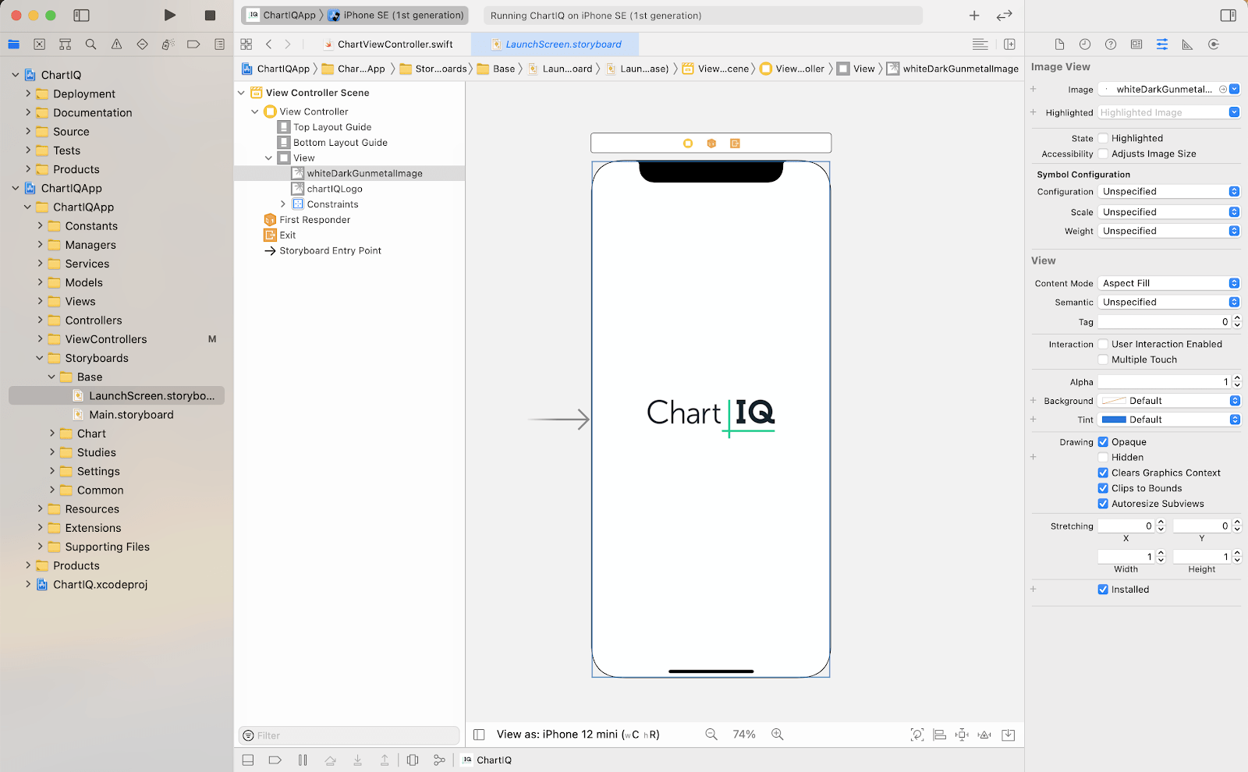The height and width of the screenshot is (772, 1248).
Task: Open the Issue navigator warning triangle
Action: [x=116, y=44]
